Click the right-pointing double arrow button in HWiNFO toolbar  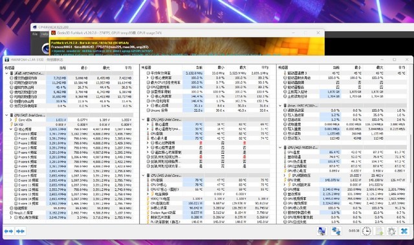point(20,231)
